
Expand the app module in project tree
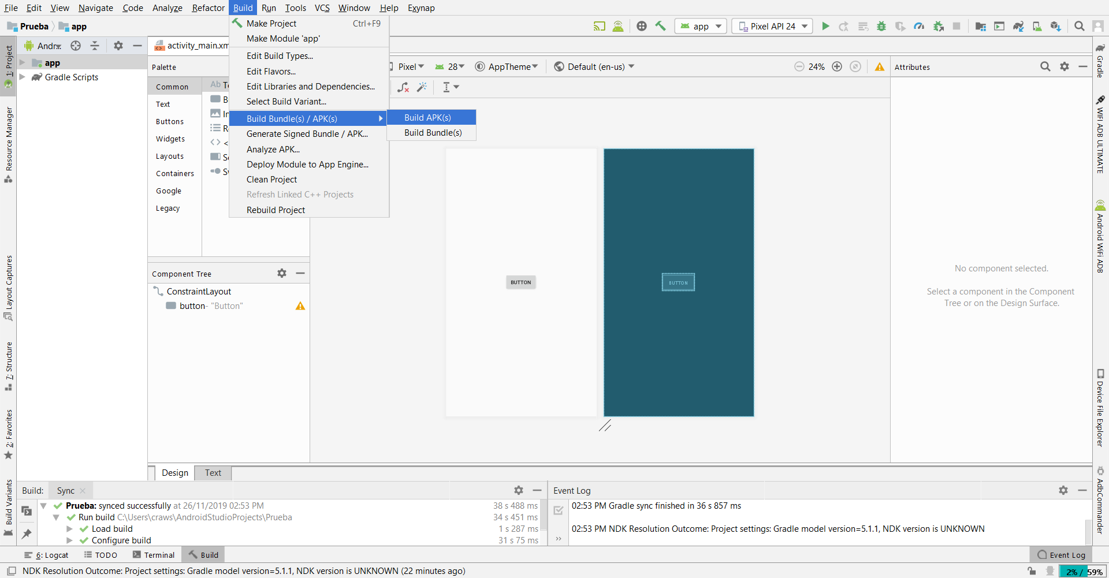tap(22, 62)
